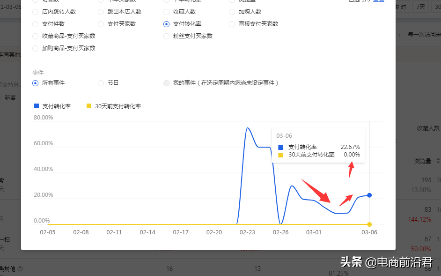Check the 收藏人数 checkbox on the right
The width and height of the screenshot is (441, 276).
point(411,128)
